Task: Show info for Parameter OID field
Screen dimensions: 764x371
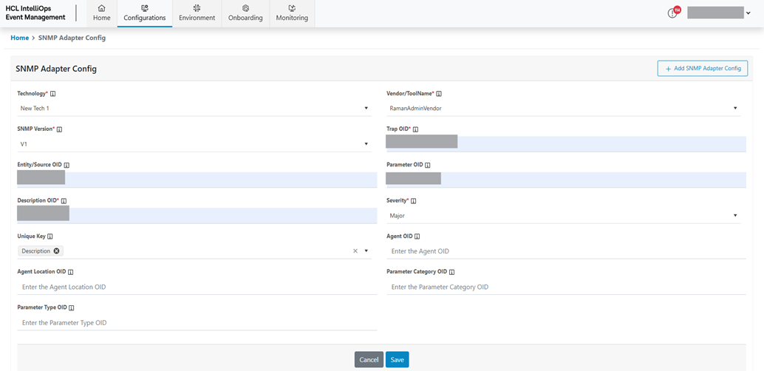Action: (427, 166)
